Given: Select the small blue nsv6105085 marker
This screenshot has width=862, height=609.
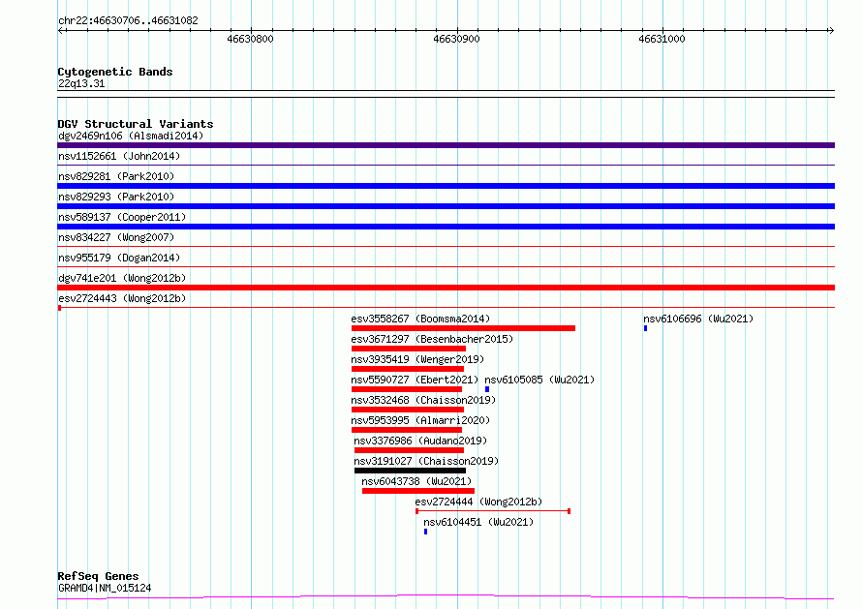Looking at the screenshot, I should (x=487, y=389).
